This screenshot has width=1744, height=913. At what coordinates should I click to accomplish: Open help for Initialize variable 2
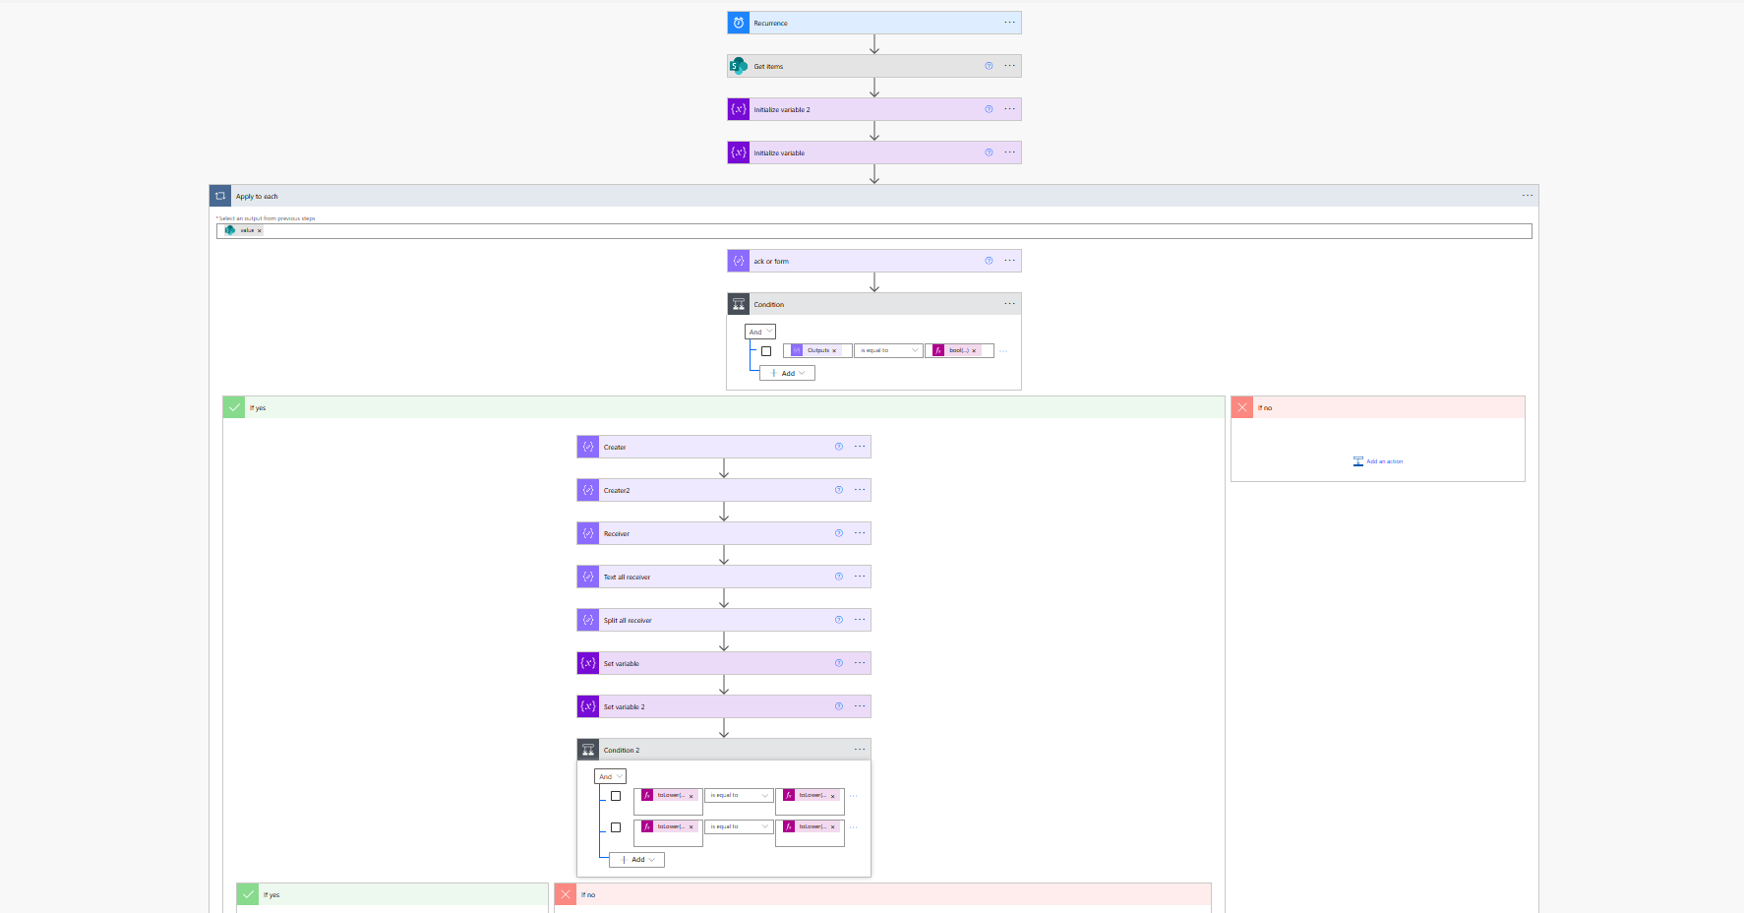coord(989,109)
